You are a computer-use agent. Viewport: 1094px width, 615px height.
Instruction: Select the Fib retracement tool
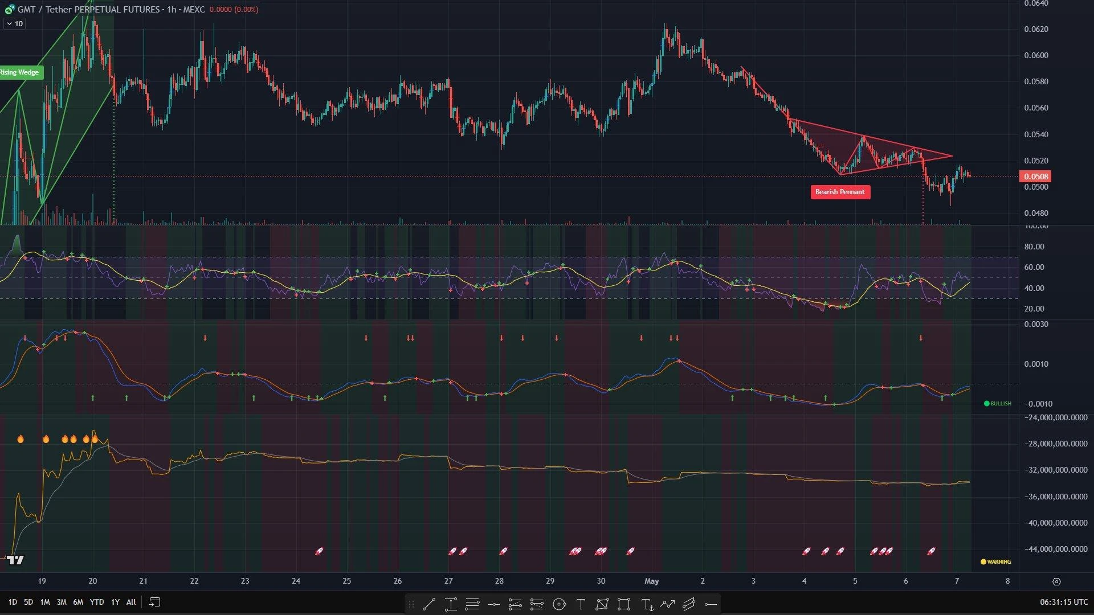(x=472, y=604)
